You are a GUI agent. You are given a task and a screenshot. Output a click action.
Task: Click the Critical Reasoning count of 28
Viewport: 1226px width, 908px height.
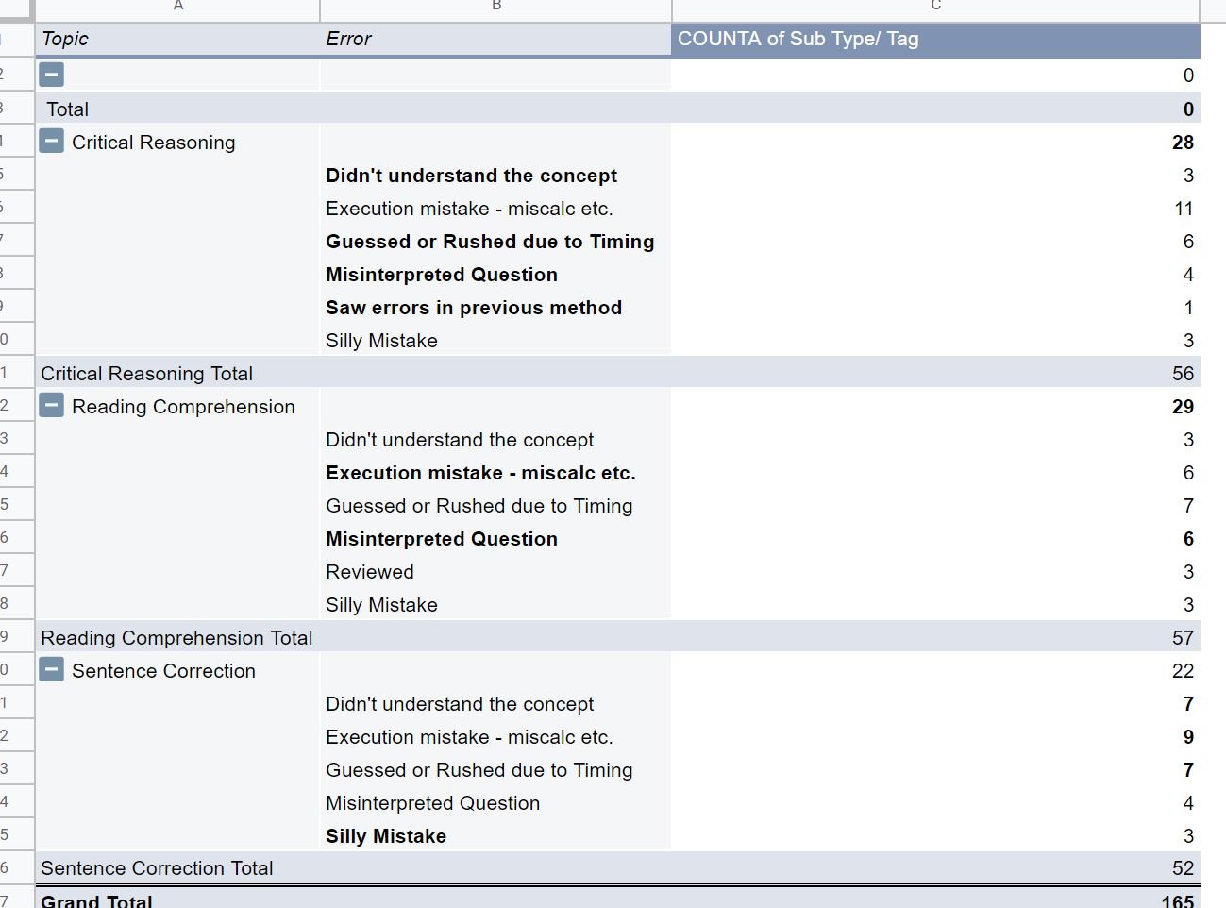[x=1183, y=143]
